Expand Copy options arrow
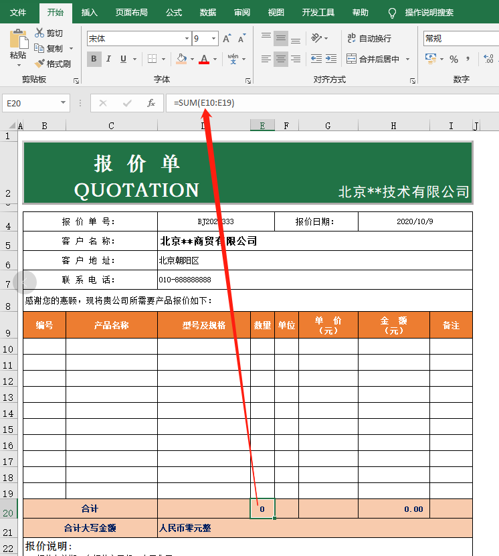Screen dimensions: 499x556 pos(71,48)
